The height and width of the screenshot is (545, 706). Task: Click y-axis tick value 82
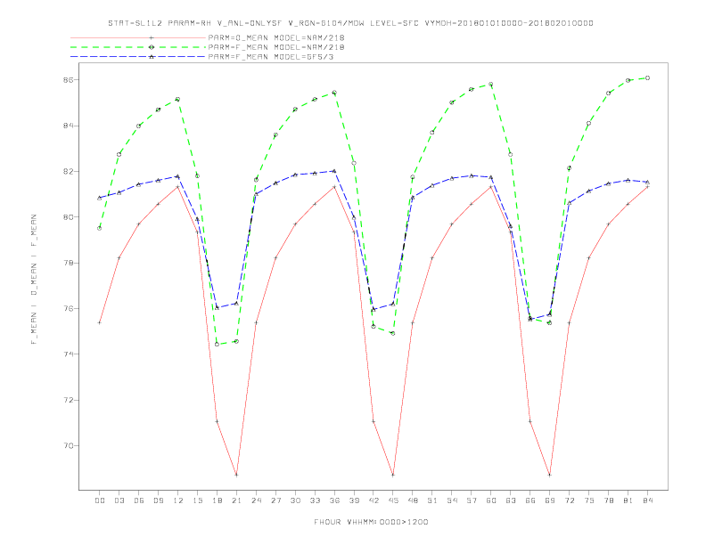[69, 171]
